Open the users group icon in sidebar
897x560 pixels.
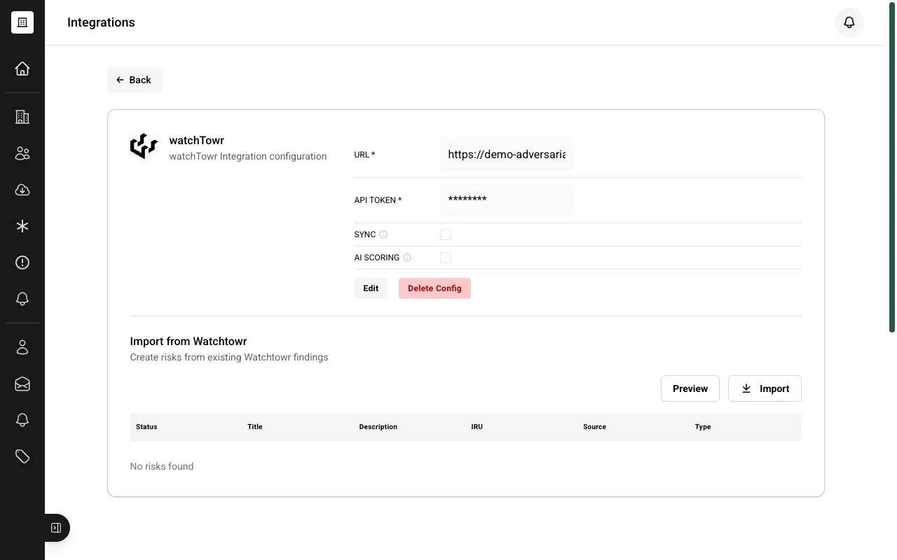[x=22, y=153]
